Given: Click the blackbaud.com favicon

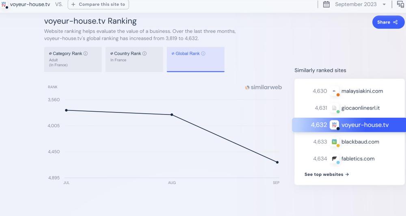Looking at the screenshot, I should point(335,142).
